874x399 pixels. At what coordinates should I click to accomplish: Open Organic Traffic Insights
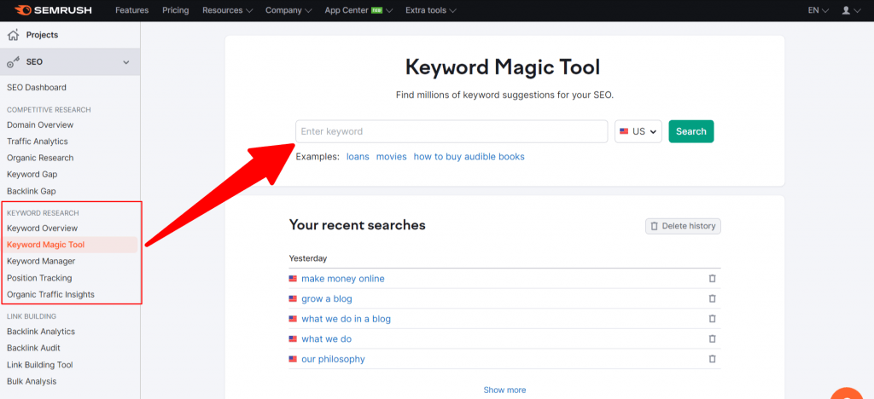pyautogui.click(x=50, y=294)
